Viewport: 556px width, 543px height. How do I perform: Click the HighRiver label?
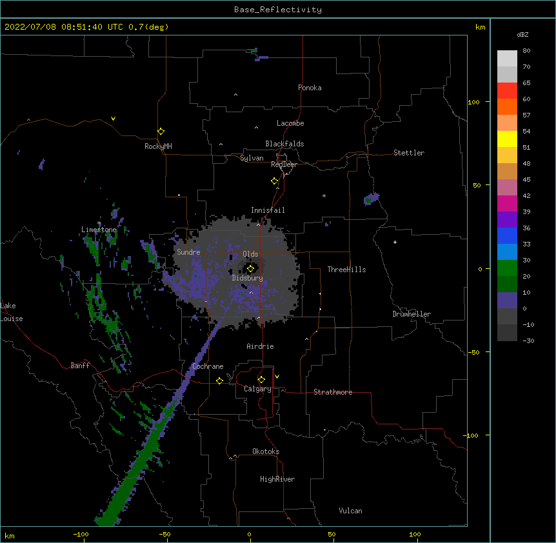tap(277, 479)
